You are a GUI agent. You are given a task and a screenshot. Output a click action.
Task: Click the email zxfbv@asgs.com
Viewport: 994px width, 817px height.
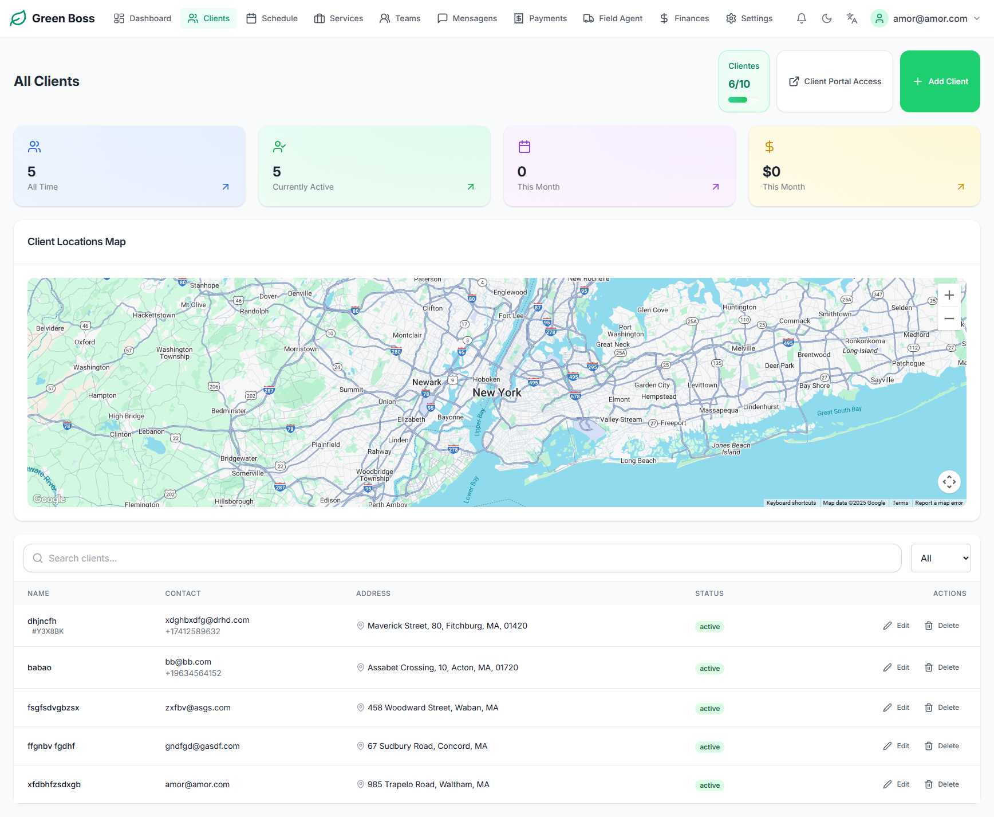tap(198, 708)
